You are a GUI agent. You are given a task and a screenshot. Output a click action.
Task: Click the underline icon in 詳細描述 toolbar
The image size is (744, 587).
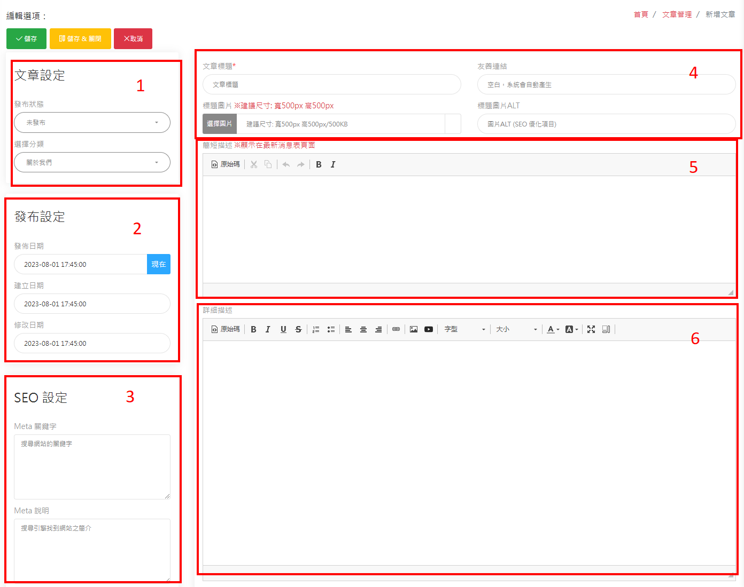pos(283,329)
